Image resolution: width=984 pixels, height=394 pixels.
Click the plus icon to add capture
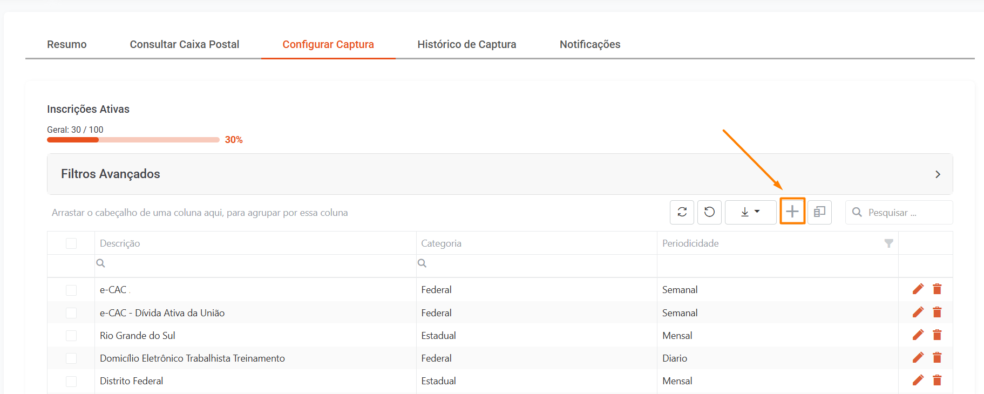[x=792, y=212]
